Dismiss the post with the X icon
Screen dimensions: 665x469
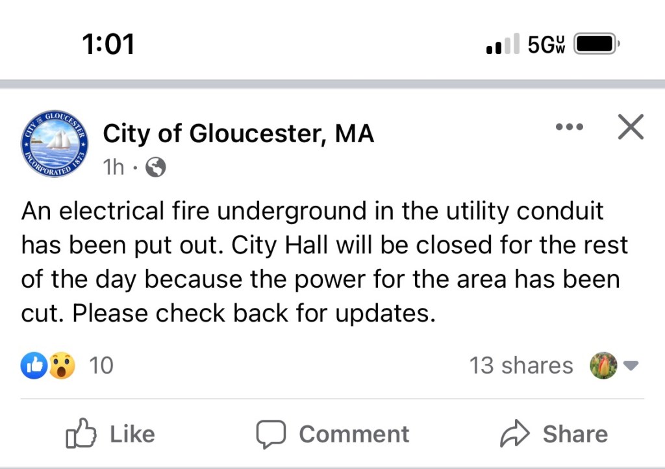631,127
